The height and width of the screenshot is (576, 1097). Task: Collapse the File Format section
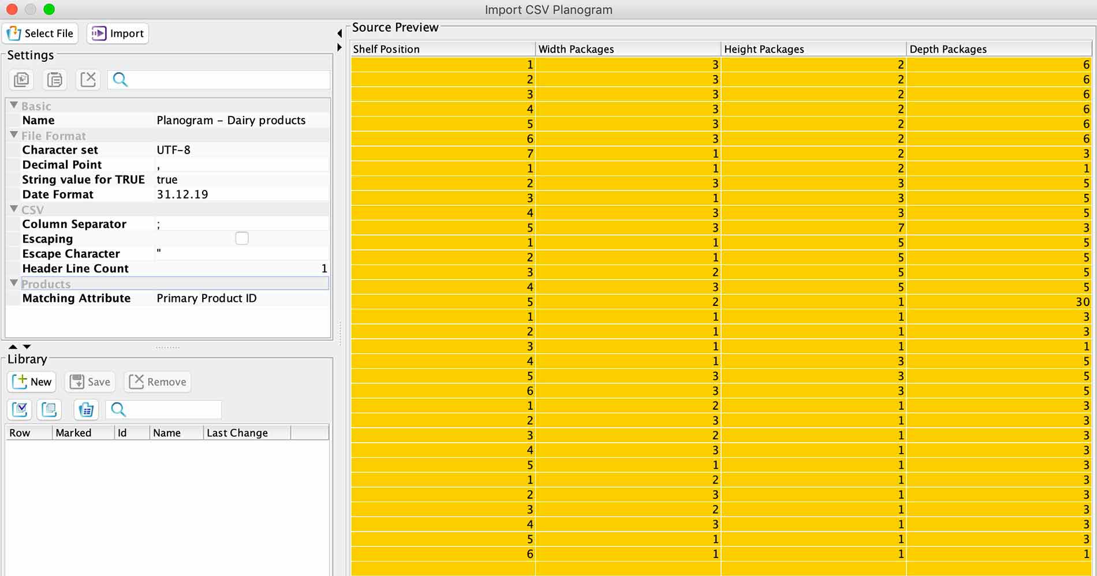14,135
